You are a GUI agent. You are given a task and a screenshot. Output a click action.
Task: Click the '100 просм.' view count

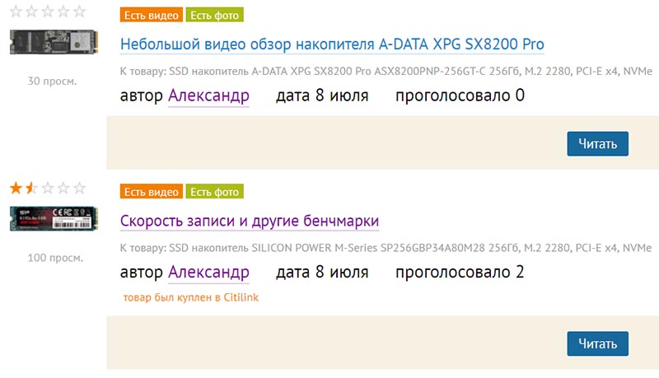pyautogui.click(x=55, y=258)
